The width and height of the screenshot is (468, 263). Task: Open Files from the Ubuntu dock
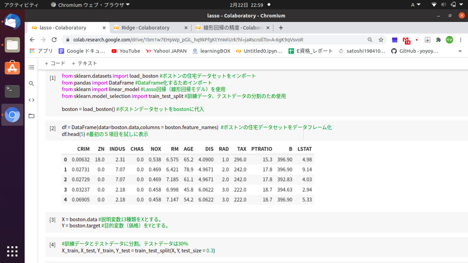[x=12, y=45]
